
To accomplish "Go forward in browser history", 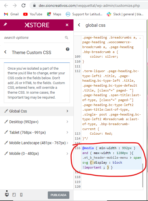I will click(15, 5).
